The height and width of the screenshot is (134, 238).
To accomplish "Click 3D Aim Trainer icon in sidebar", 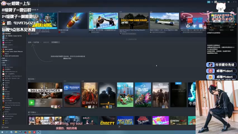I will [x=3, y=67].
